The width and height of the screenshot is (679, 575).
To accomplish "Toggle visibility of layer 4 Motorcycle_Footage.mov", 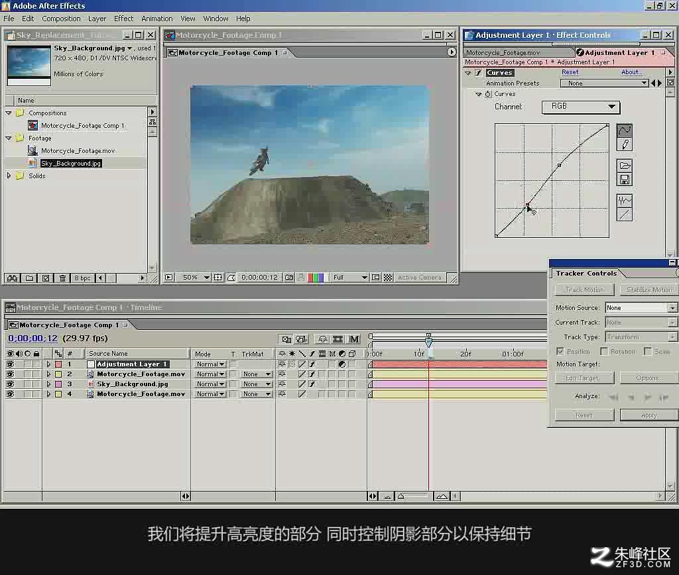I will click(10, 394).
